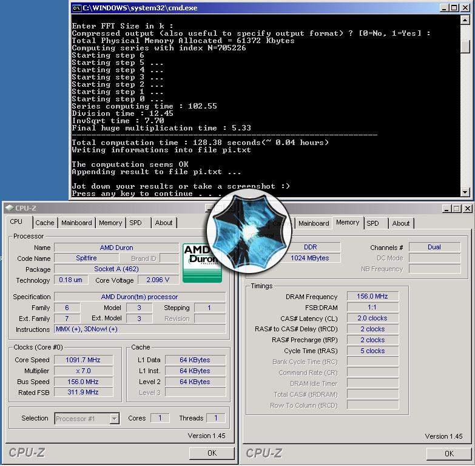Screen dimensions: 475x466
Task: Click the x 7.0 multiplier value
Action: coord(83,371)
